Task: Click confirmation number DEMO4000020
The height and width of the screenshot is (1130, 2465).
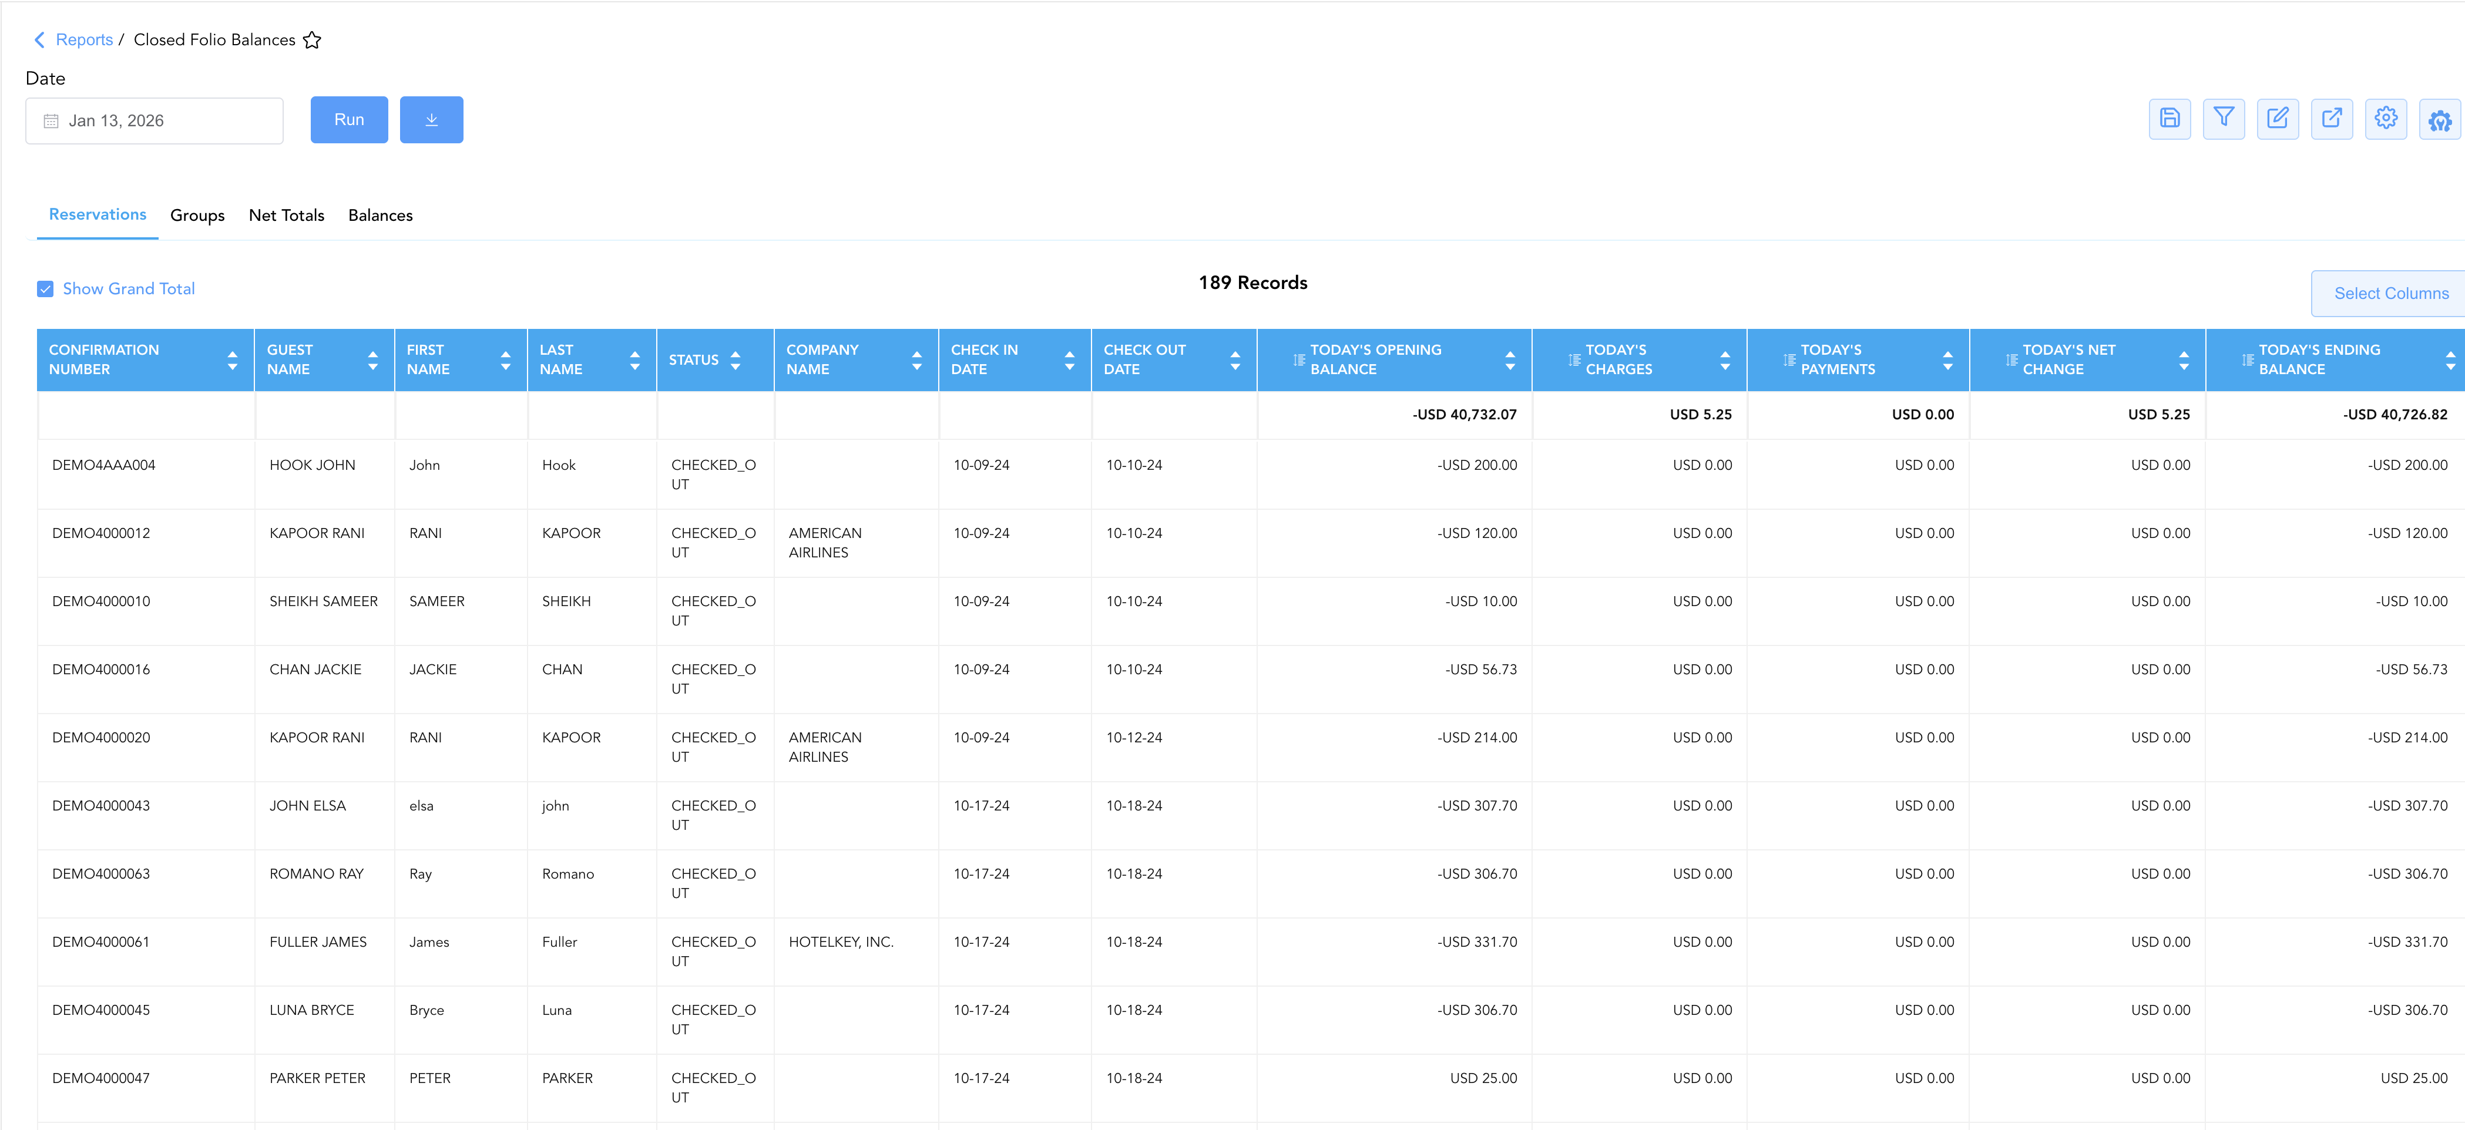Action: [x=100, y=738]
